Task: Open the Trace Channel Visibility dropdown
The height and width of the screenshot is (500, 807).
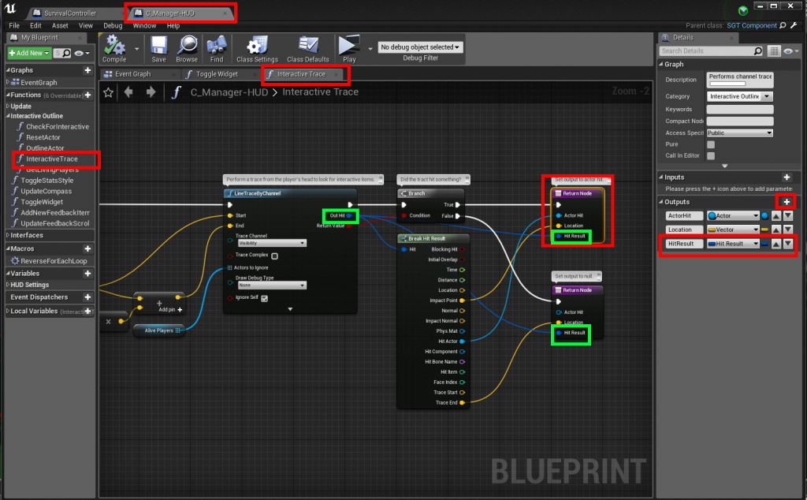Action: tap(272, 243)
